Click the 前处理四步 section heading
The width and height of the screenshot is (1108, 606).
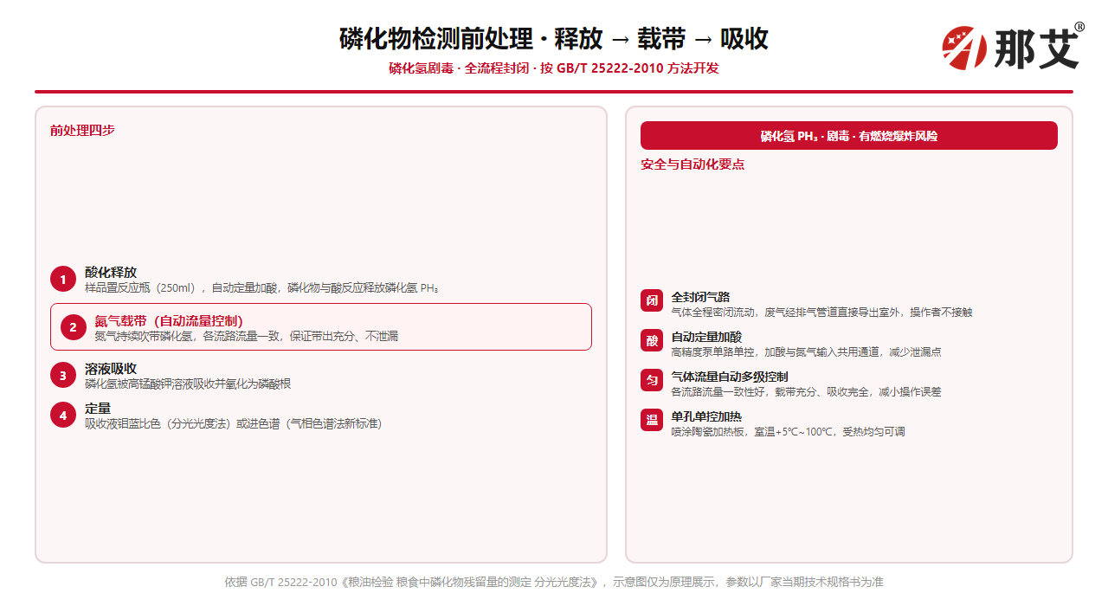click(82, 131)
